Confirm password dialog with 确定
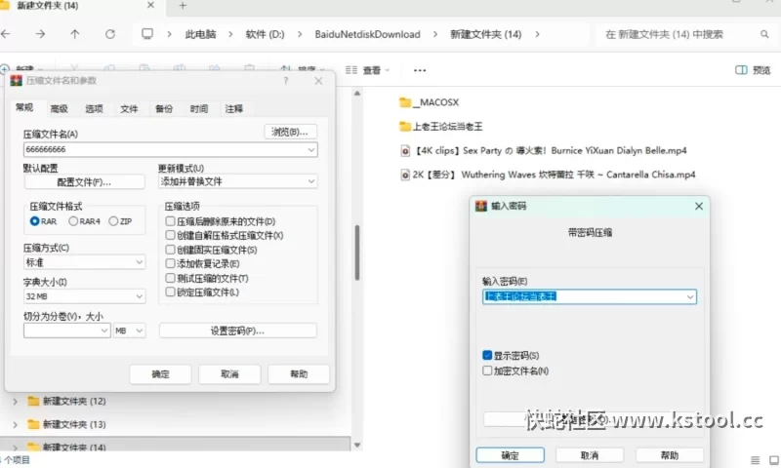This screenshot has width=781, height=468. tap(510, 455)
